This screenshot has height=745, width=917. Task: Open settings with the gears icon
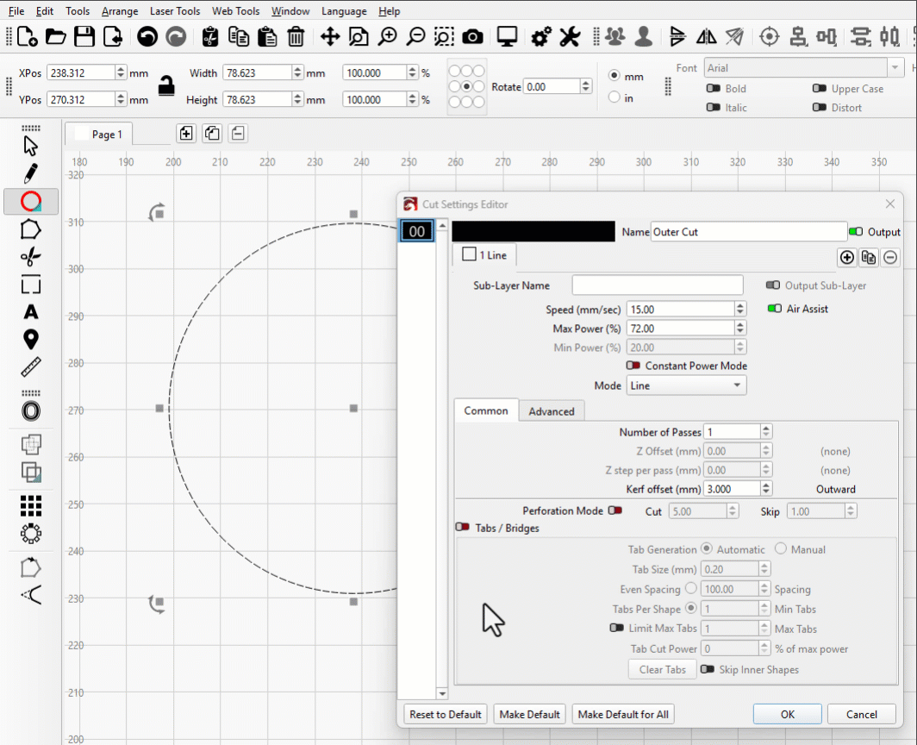541,37
